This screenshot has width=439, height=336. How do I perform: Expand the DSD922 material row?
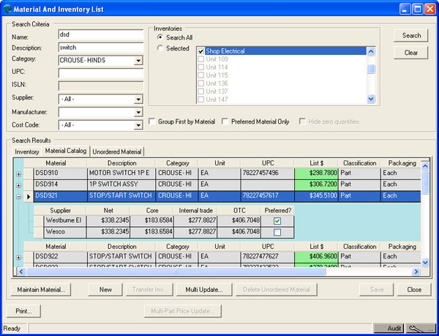click(18, 258)
